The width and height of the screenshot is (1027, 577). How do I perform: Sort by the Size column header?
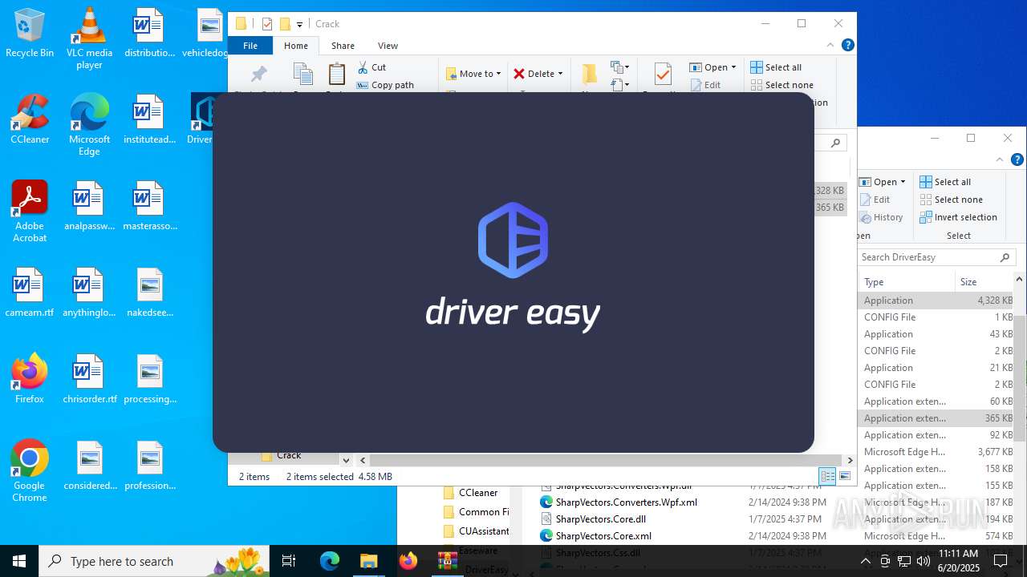pos(984,282)
